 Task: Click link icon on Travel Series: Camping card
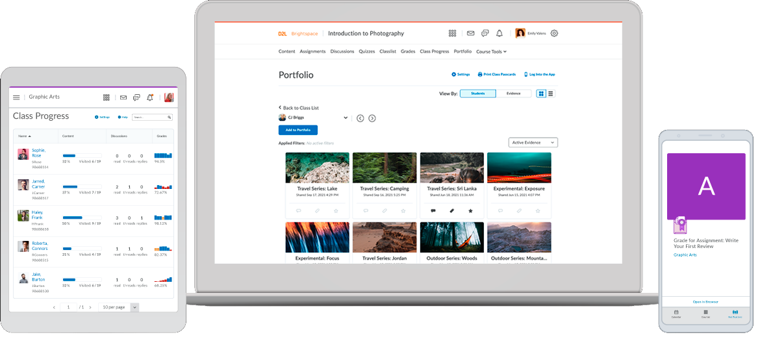point(385,210)
